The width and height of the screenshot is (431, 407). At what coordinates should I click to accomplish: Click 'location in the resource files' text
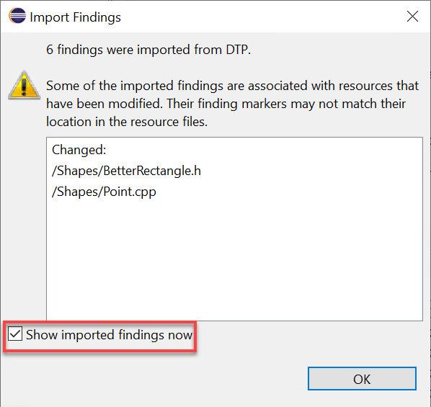click(x=127, y=122)
